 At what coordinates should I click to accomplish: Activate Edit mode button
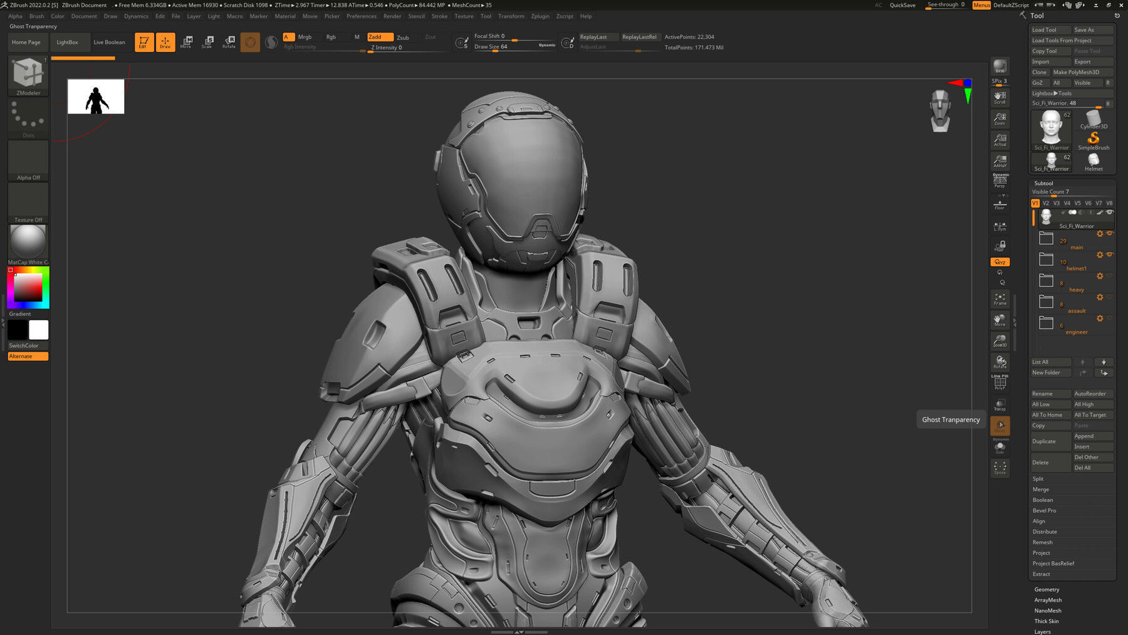[144, 42]
